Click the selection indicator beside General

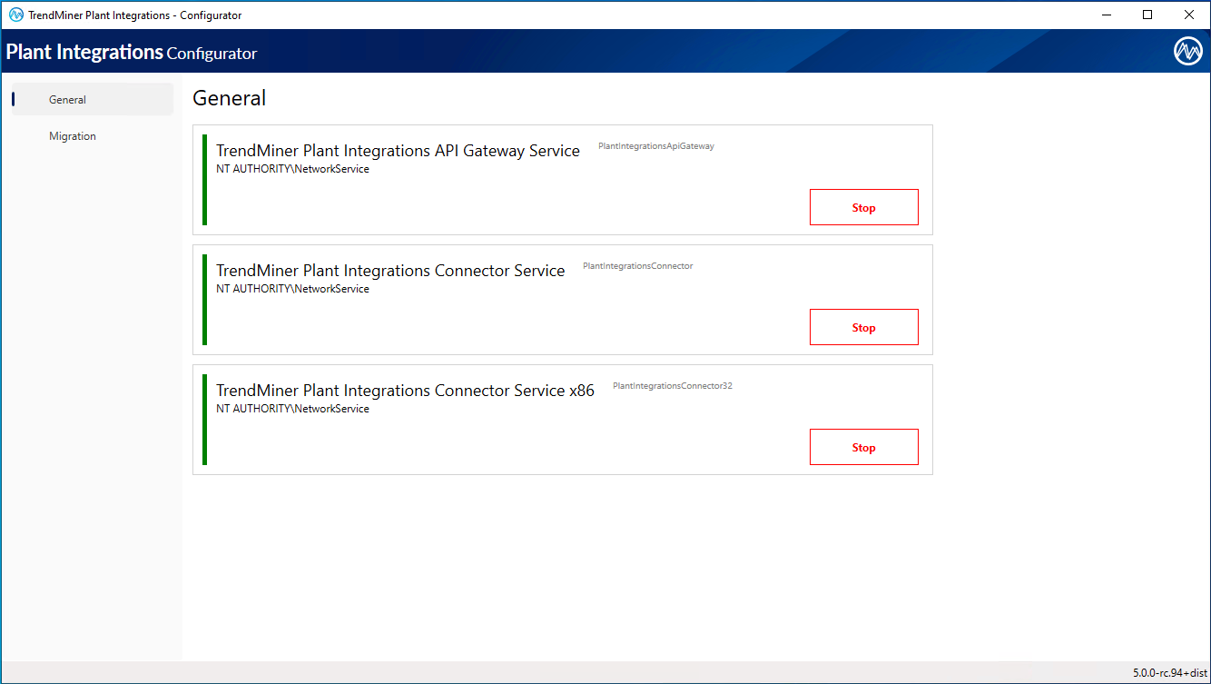pyautogui.click(x=14, y=99)
